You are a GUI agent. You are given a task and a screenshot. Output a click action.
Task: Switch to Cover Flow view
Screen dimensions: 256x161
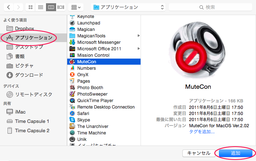click(61, 7)
